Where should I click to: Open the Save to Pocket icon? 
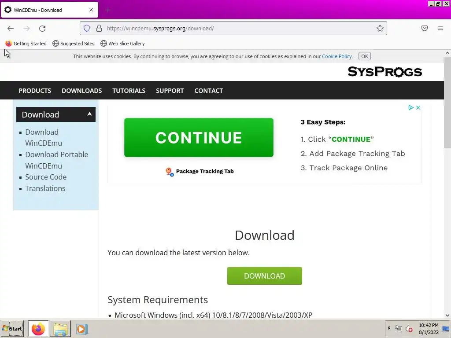click(x=424, y=28)
